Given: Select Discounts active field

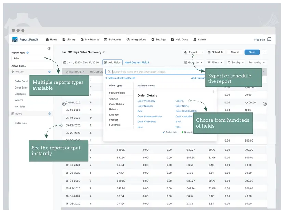Looking at the screenshot, I should [x=20, y=94].
